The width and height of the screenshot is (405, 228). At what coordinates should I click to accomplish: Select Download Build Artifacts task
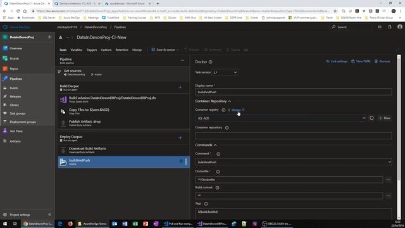point(124,150)
